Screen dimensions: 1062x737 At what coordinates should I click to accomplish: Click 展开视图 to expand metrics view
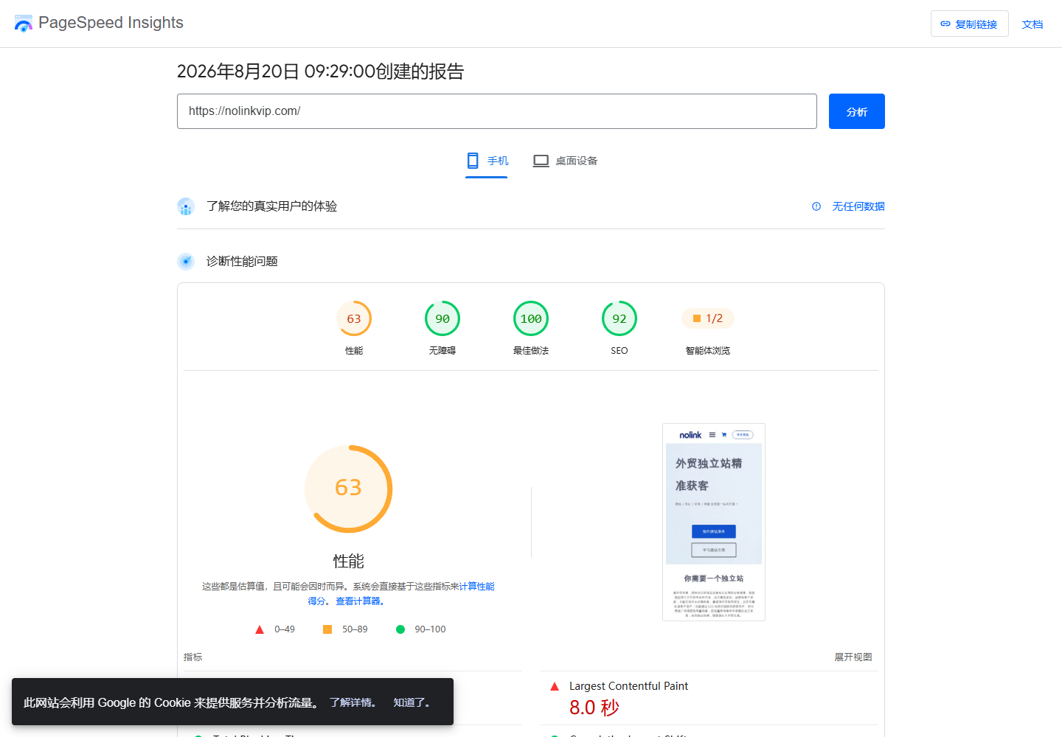pyautogui.click(x=853, y=657)
